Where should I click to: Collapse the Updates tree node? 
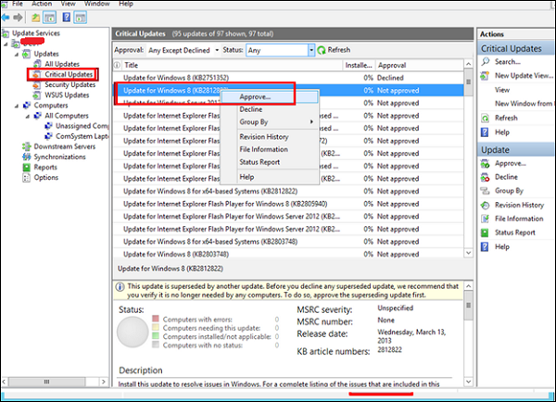tap(15, 54)
